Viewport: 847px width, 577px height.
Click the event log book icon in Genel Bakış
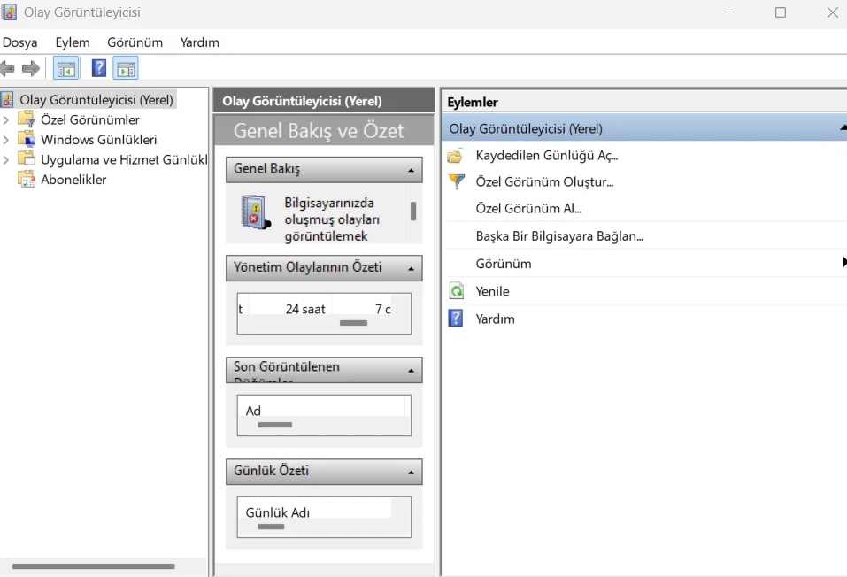pos(255,212)
